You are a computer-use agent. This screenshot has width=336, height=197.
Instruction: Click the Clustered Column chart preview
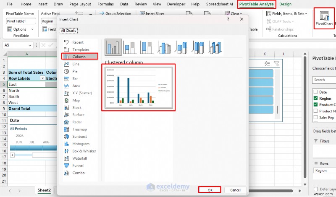point(139,88)
